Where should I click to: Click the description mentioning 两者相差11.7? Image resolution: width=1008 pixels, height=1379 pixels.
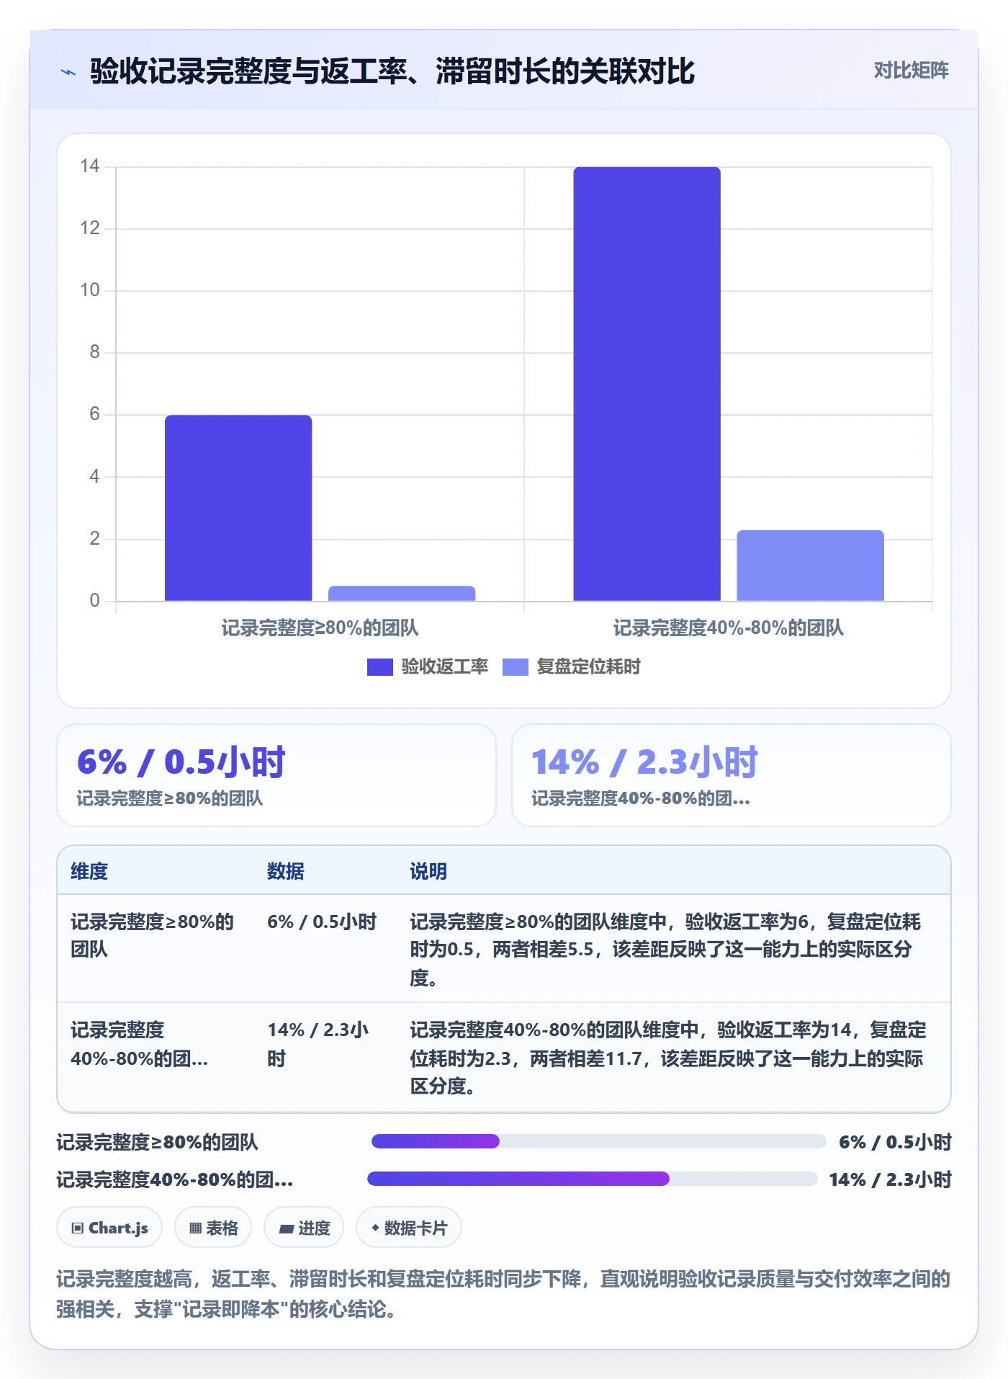pyautogui.click(x=668, y=1058)
